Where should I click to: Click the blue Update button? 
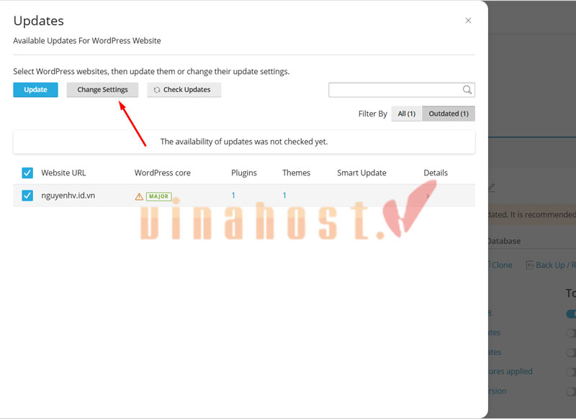tap(35, 90)
